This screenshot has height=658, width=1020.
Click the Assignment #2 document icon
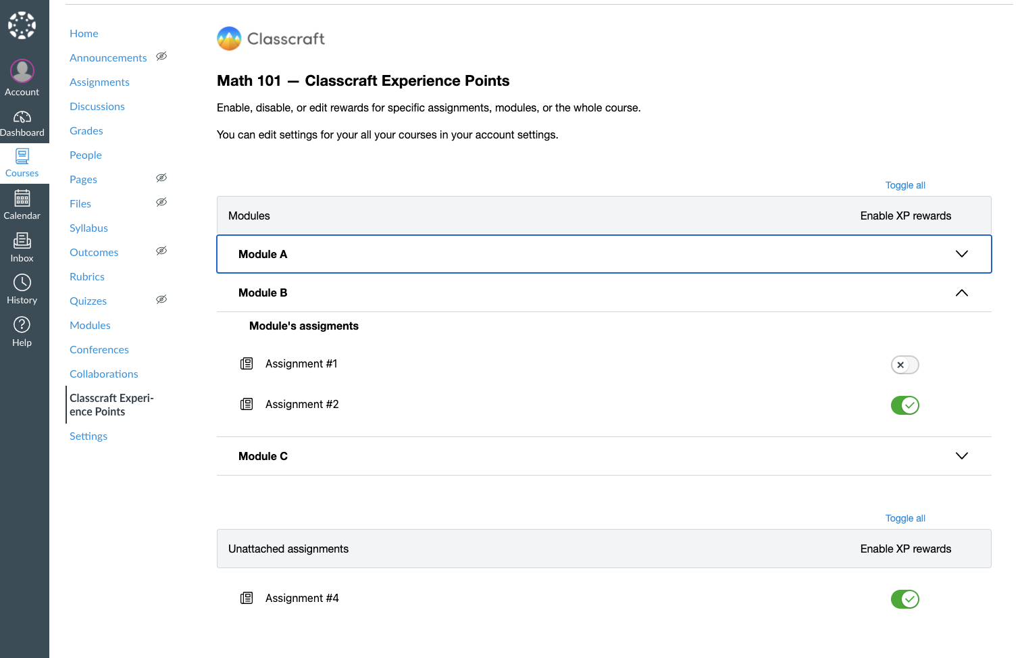[x=247, y=404]
